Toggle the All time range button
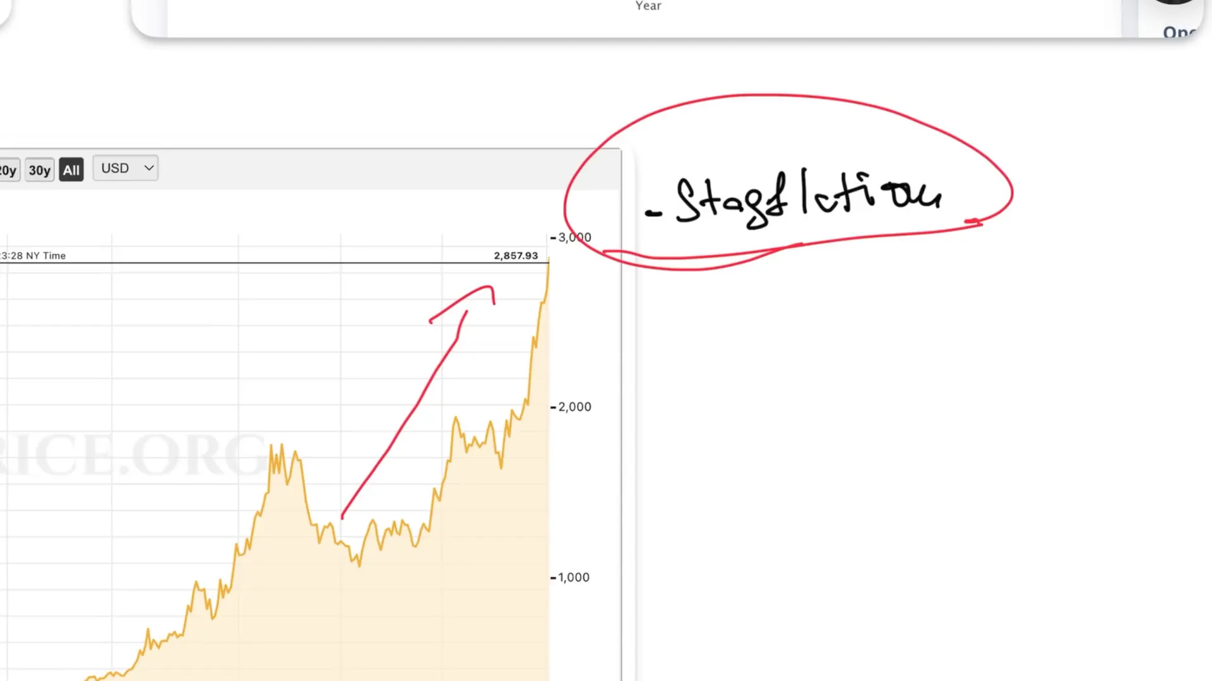The width and height of the screenshot is (1212, 681). (x=71, y=170)
